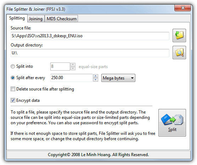Click the Output directory field showing U:\
Image resolution: width=197 pixels, height=165 pixels.
tap(90, 53)
